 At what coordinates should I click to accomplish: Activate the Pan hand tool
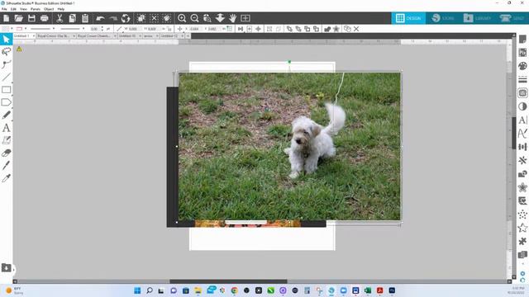(232, 18)
